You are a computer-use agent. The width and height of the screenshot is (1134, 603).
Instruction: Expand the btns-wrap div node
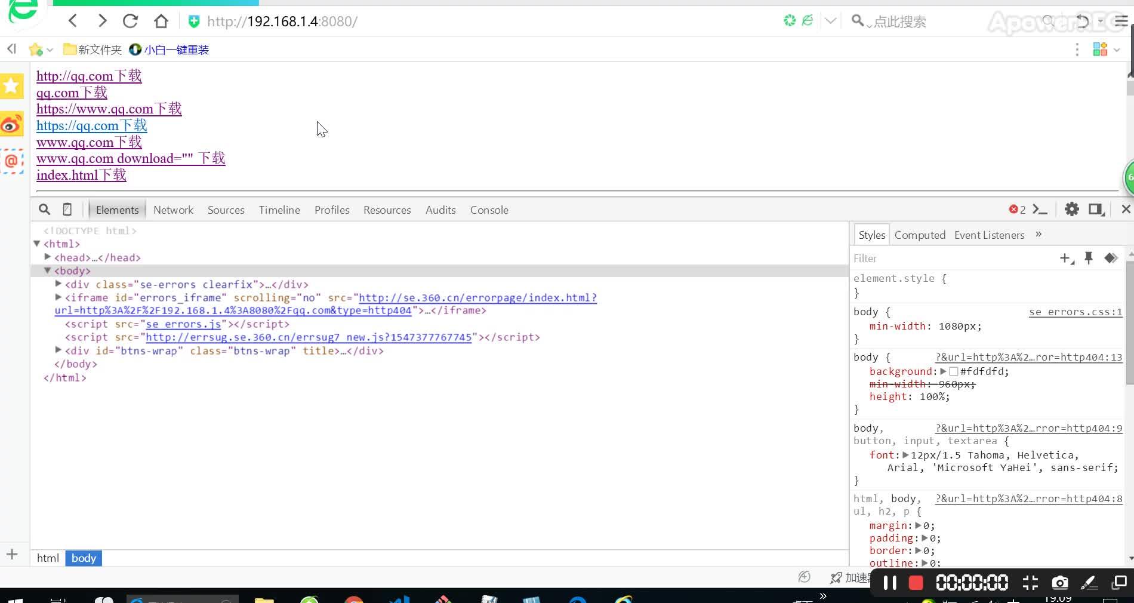[58, 350]
